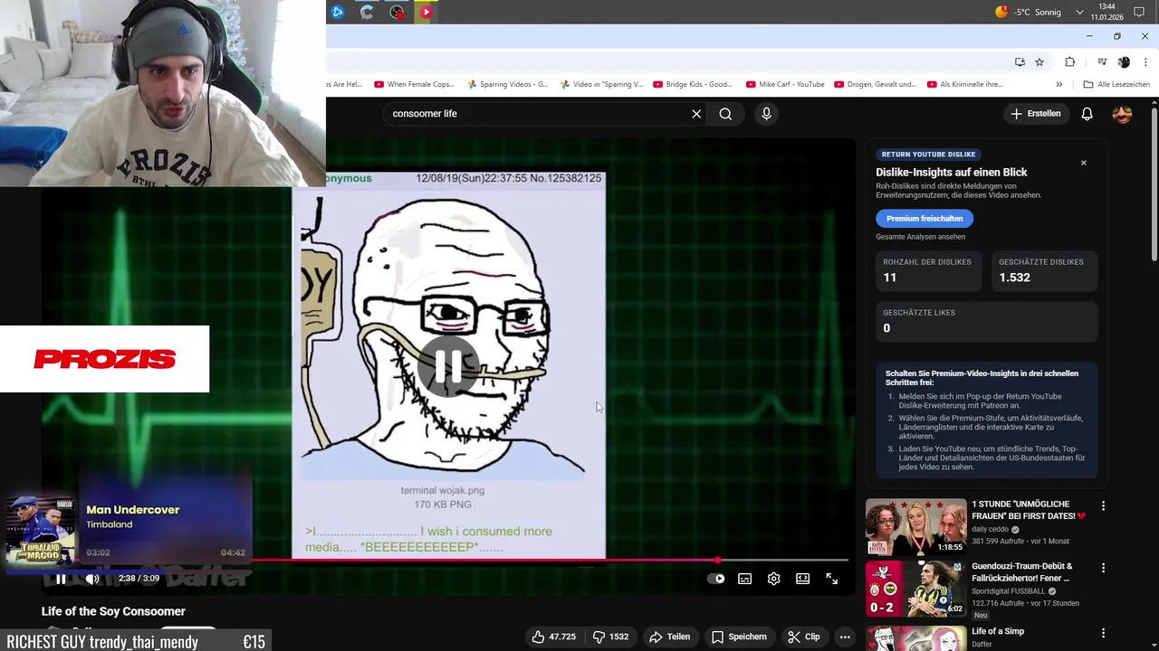The height and width of the screenshot is (651, 1159).
Task: Click the YouTube search magnifier button
Action: tap(725, 114)
